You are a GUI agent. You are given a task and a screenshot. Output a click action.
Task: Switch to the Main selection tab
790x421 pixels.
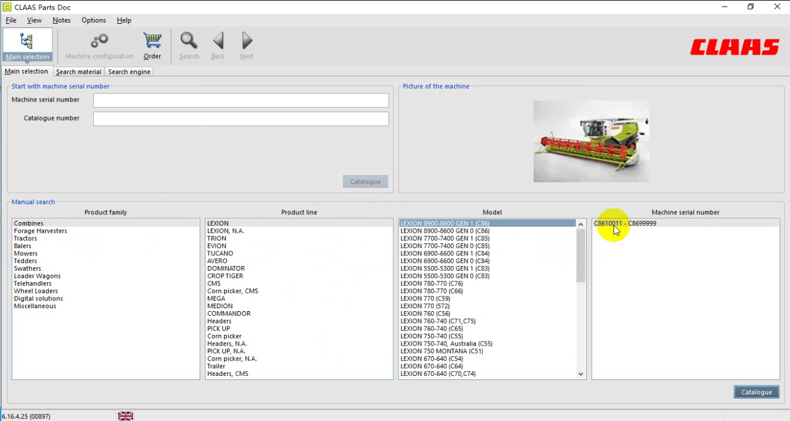coord(26,71)
